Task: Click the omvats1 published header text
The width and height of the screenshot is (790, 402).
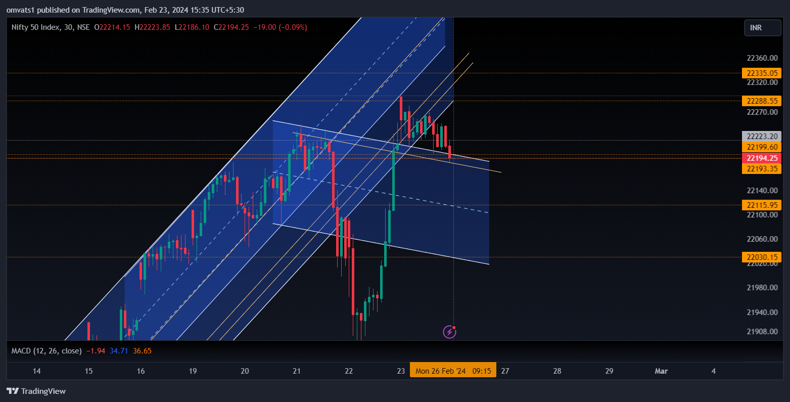Action: 125,10
